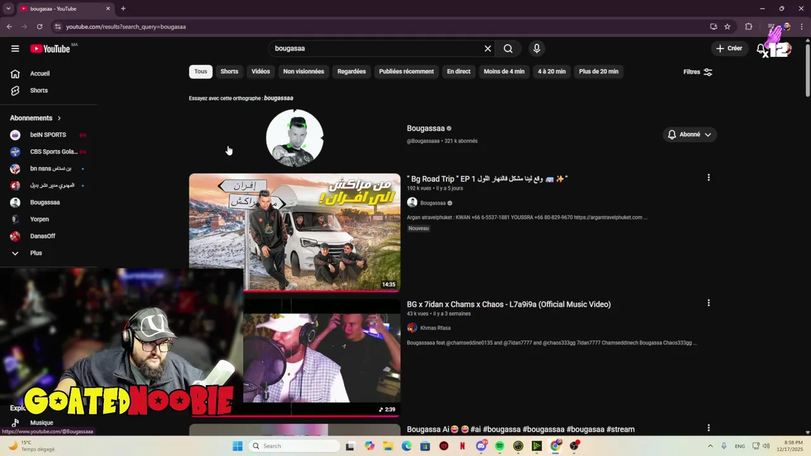Start voice search with the microphone icon

[x=537, y=49]
